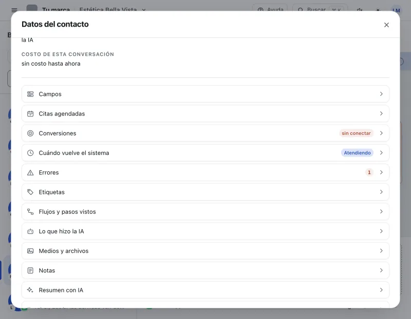411x319 pixels.
Task: Click the tag icon beside Etiquetas
Action: (30, 192)
